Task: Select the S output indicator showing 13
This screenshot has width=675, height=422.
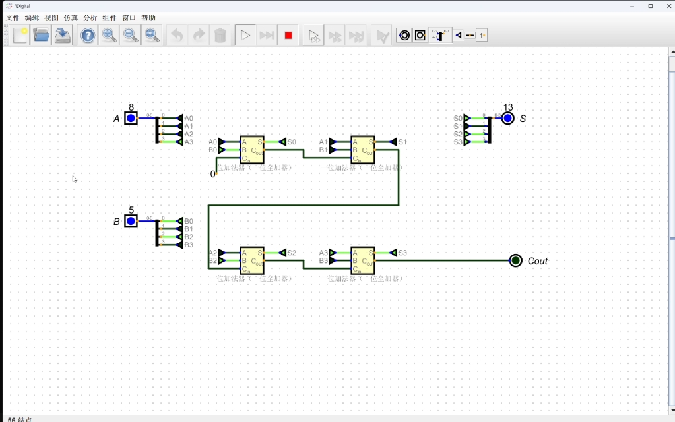Action: pyautogui.click(x=508, y=118)
